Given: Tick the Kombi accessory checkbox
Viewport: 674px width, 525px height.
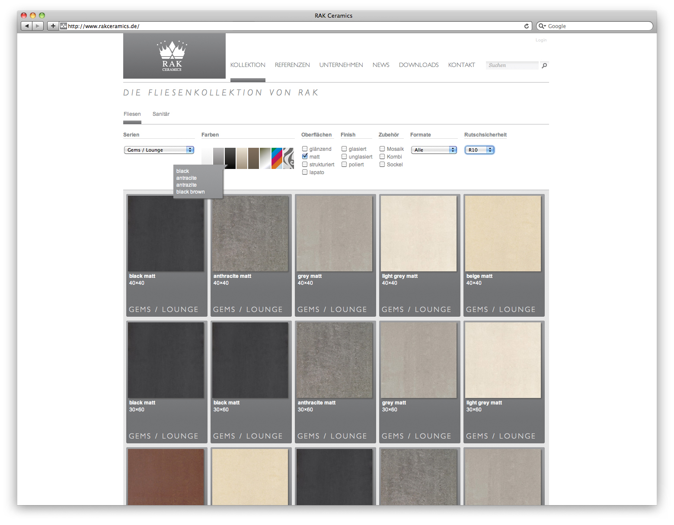Looking at the screenshot, I should click(382, 156).
